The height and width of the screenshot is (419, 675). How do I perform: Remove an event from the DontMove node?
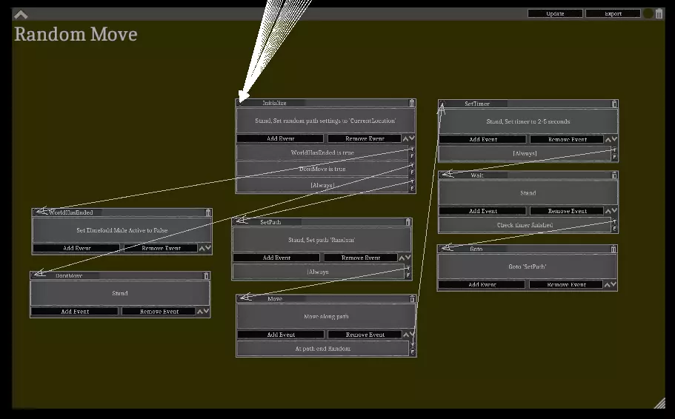[159, 311]
